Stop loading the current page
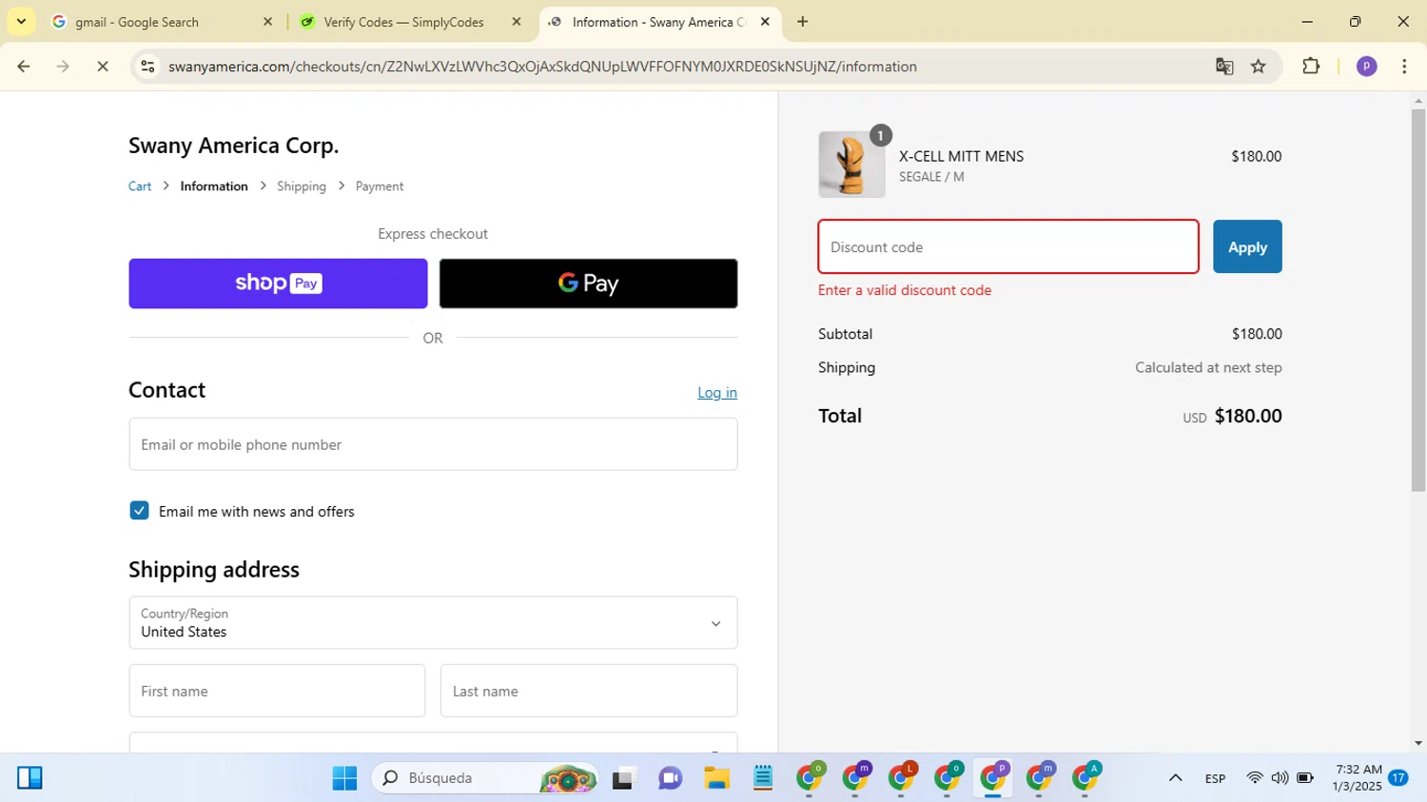Viewport: 1427px width, 802px height. [x=103, y=67]
